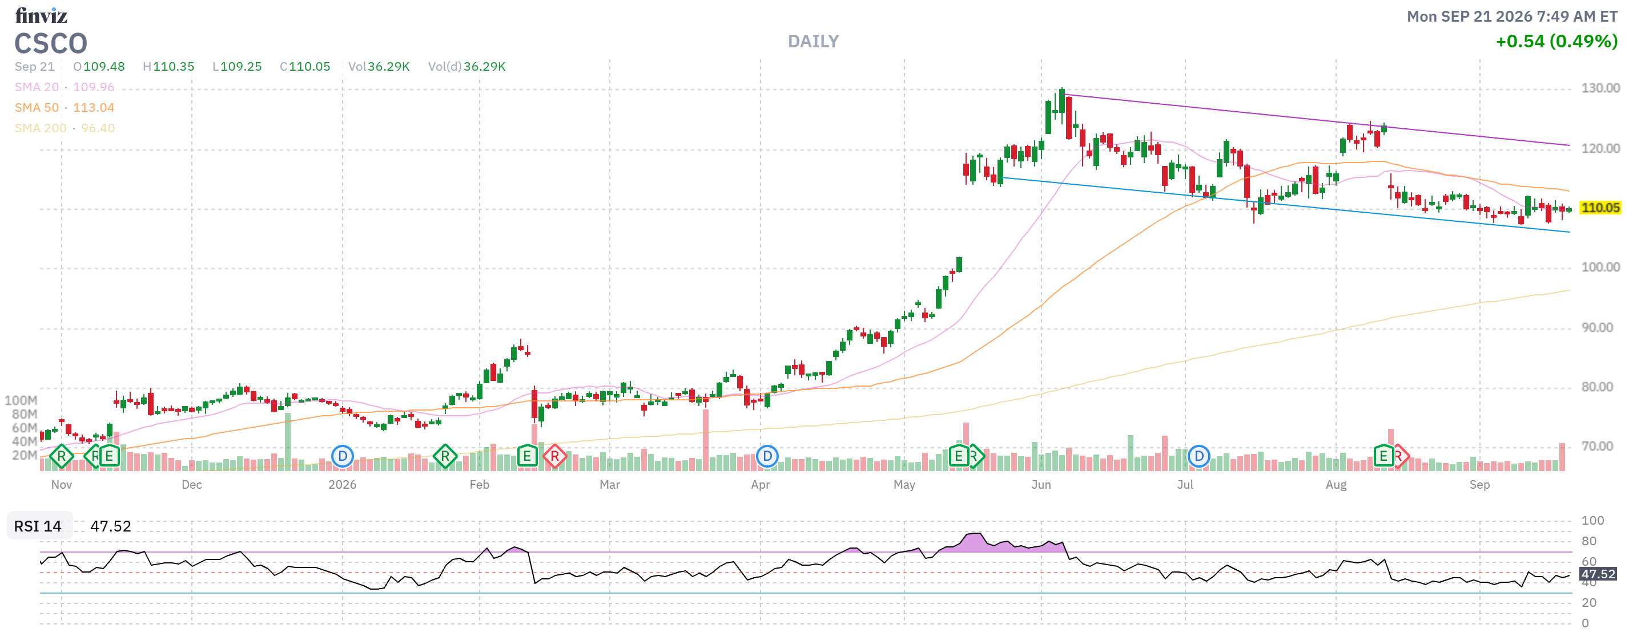Open the finviz logo link
This screenshot has height=641, width=1633.
tap(41, 15)
